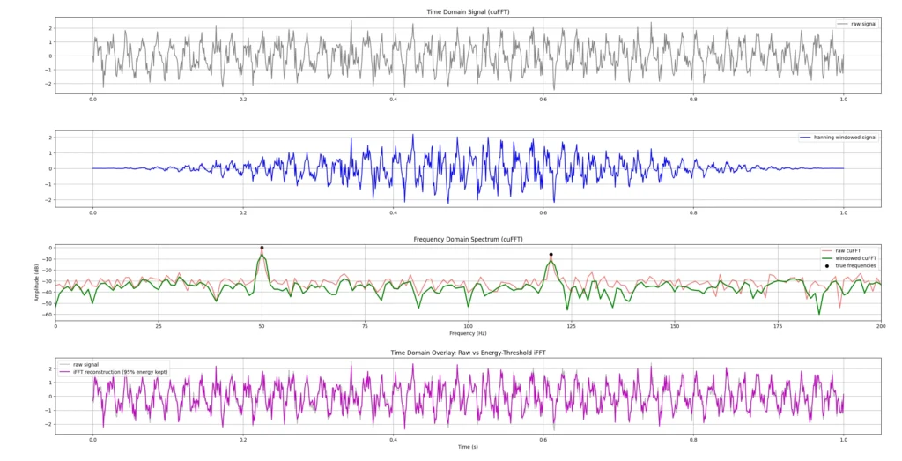Click the 75 tick on the frequency axis
The height and width of the screenshot is (461, 902).
pos(365,325)
